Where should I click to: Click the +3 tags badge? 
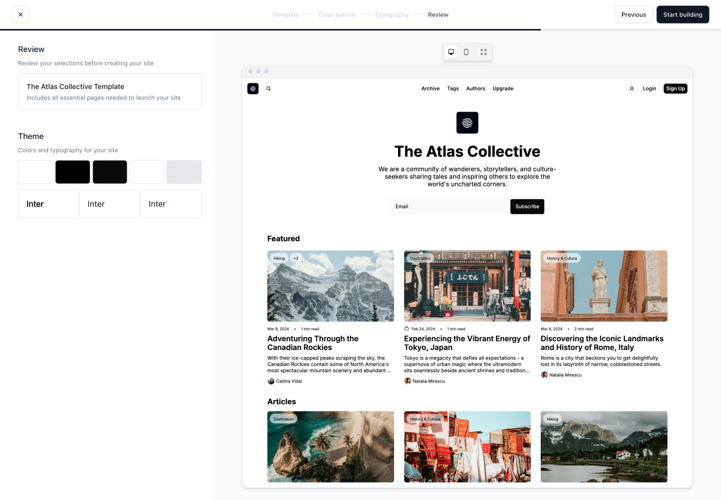click(296, 258)
